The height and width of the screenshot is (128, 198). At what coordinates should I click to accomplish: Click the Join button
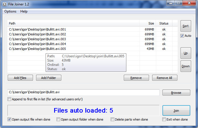[176, 111]
